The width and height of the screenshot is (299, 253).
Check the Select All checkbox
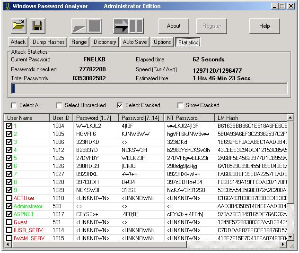[x=14, y=105]
